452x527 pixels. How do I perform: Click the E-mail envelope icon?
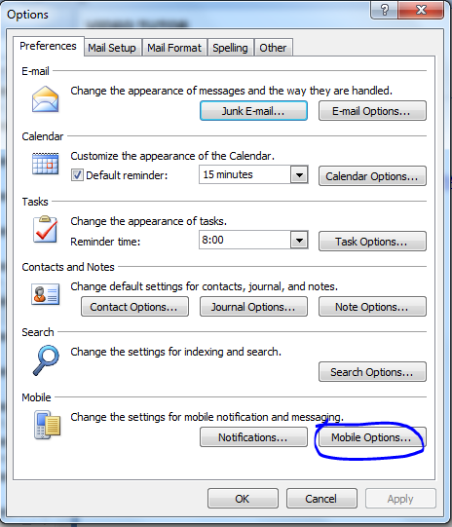[46, 99]
